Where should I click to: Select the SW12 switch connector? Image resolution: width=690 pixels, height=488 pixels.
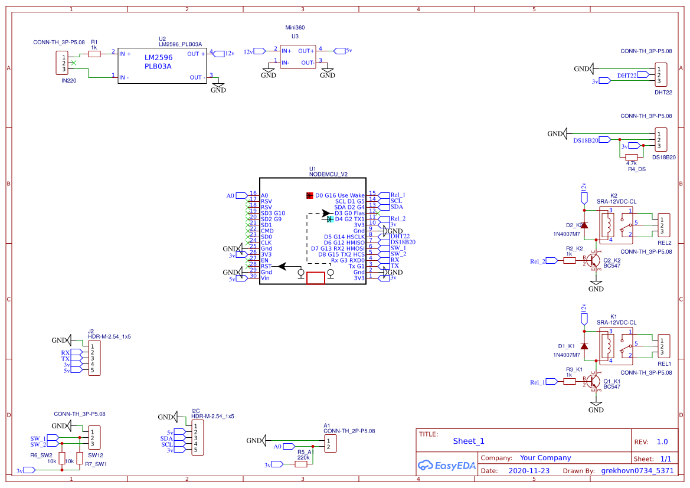pyautogui.click(x=94, y=438)
